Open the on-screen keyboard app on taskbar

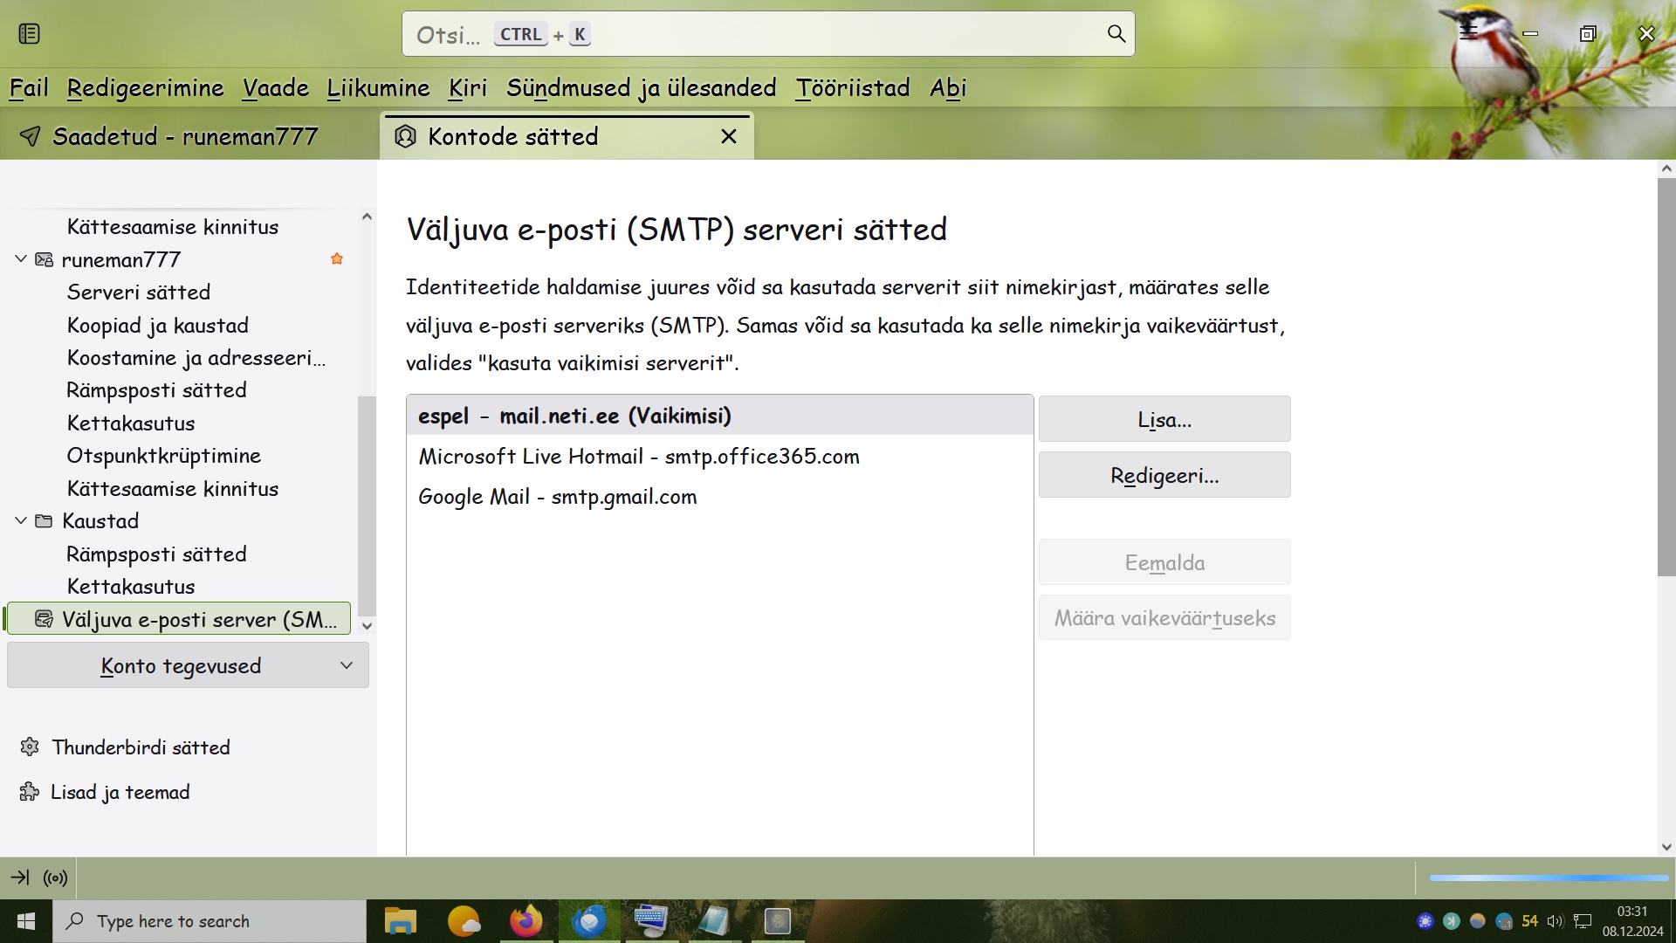click(651, 921)
